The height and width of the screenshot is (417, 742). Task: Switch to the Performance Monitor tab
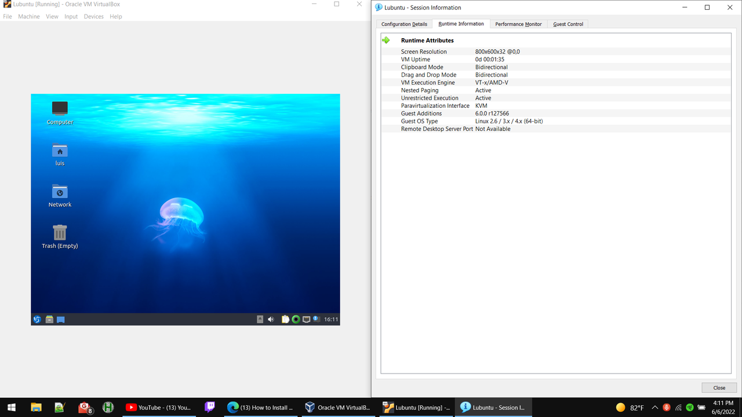point(518,24)
